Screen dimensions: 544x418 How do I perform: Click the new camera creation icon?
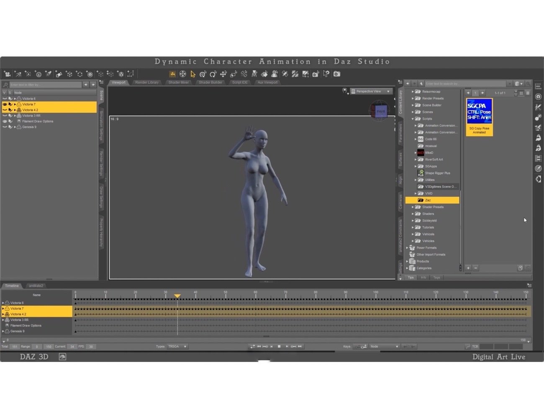pyautogui.click(x=7, y=74)
